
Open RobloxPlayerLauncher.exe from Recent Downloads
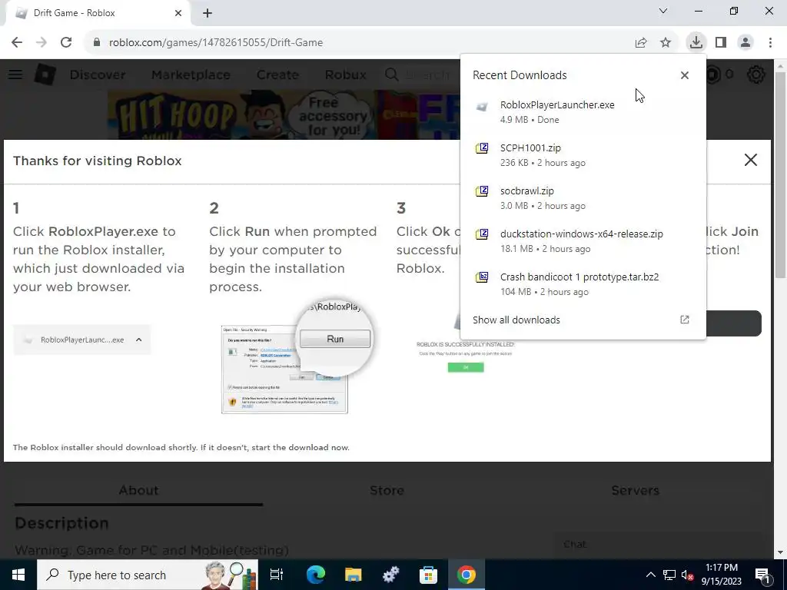pyautogui.click(x=583, y=112)
